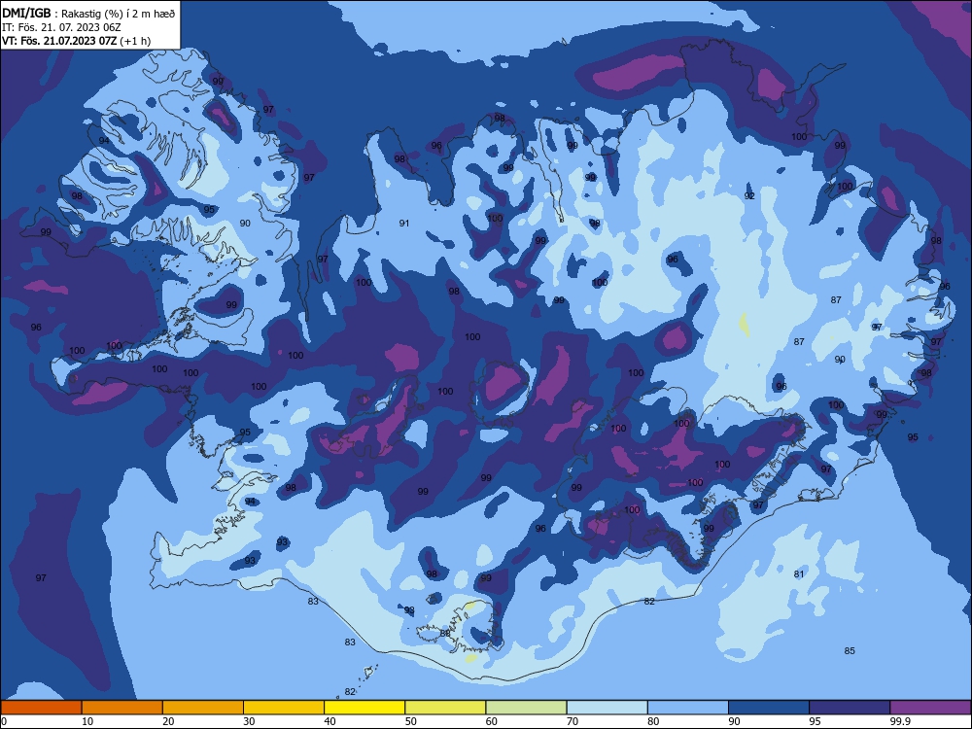Click the 0–10 dark orange legend swatch

[x=41, y=708]
